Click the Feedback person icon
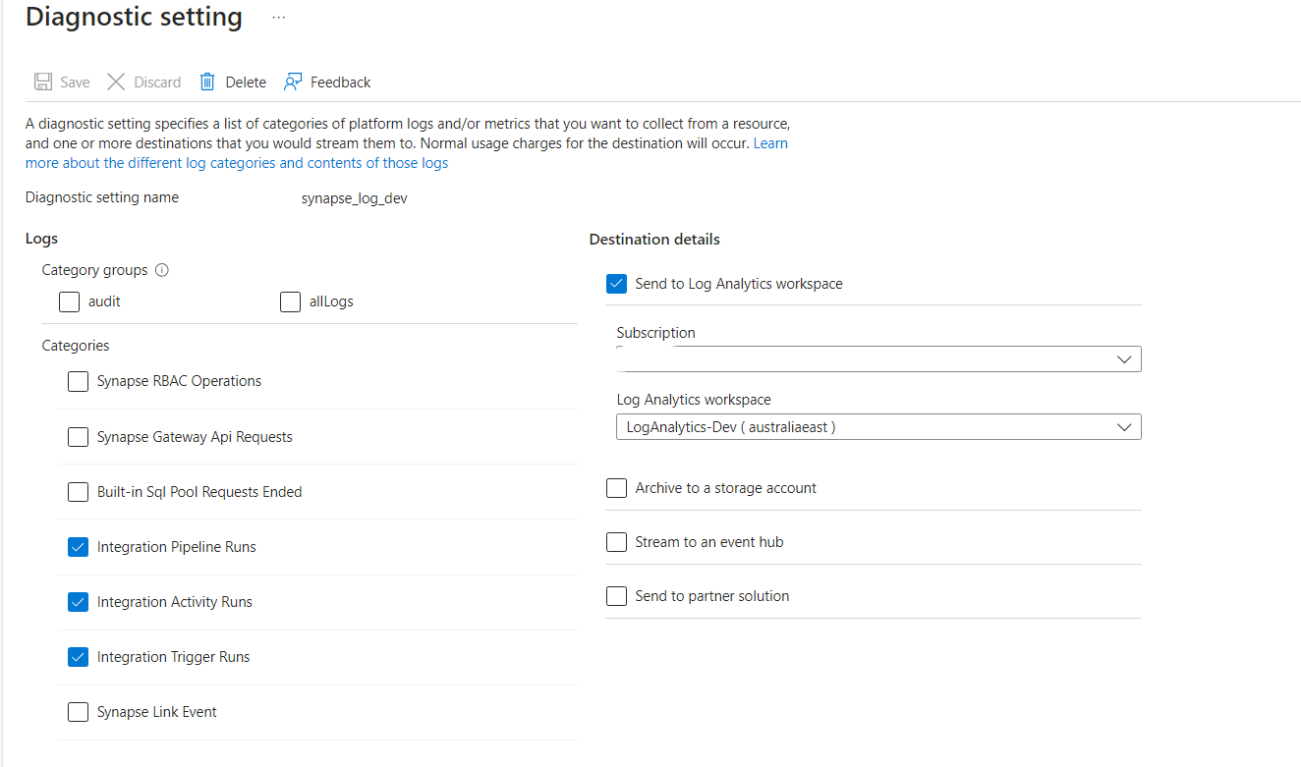This screenshot has height=767, width=1301. click(x=292, y=82)
